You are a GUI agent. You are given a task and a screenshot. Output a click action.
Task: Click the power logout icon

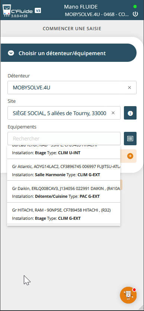pyautogui.click(x=135, y=14)
